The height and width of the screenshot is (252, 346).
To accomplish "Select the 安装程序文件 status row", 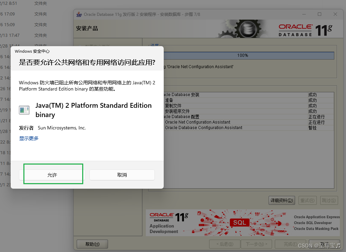I will tap(248, 111).
